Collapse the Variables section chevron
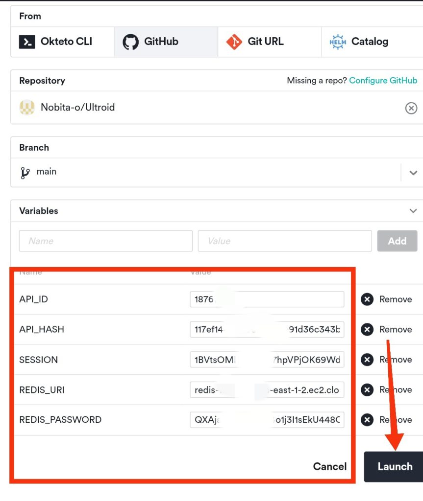This screenshot has width=423, height=501. point(413,211)
